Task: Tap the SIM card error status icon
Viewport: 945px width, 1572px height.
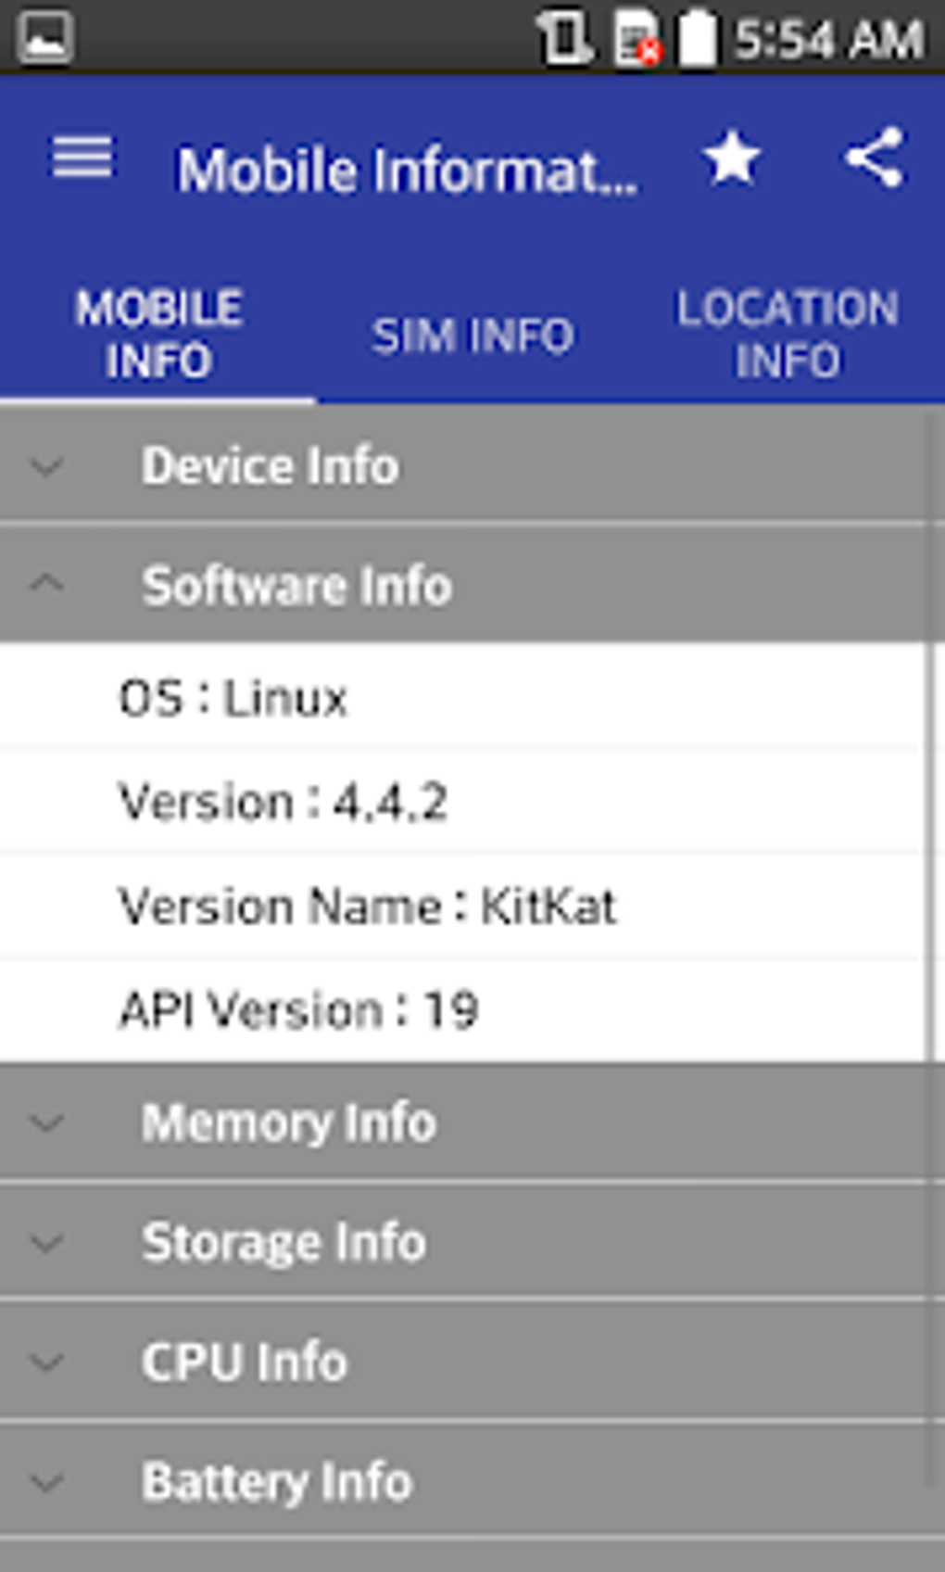Action: click(x=636, y=39)
